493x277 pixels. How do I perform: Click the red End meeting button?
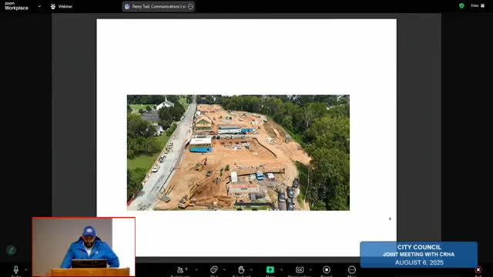[x=478, y=270]
